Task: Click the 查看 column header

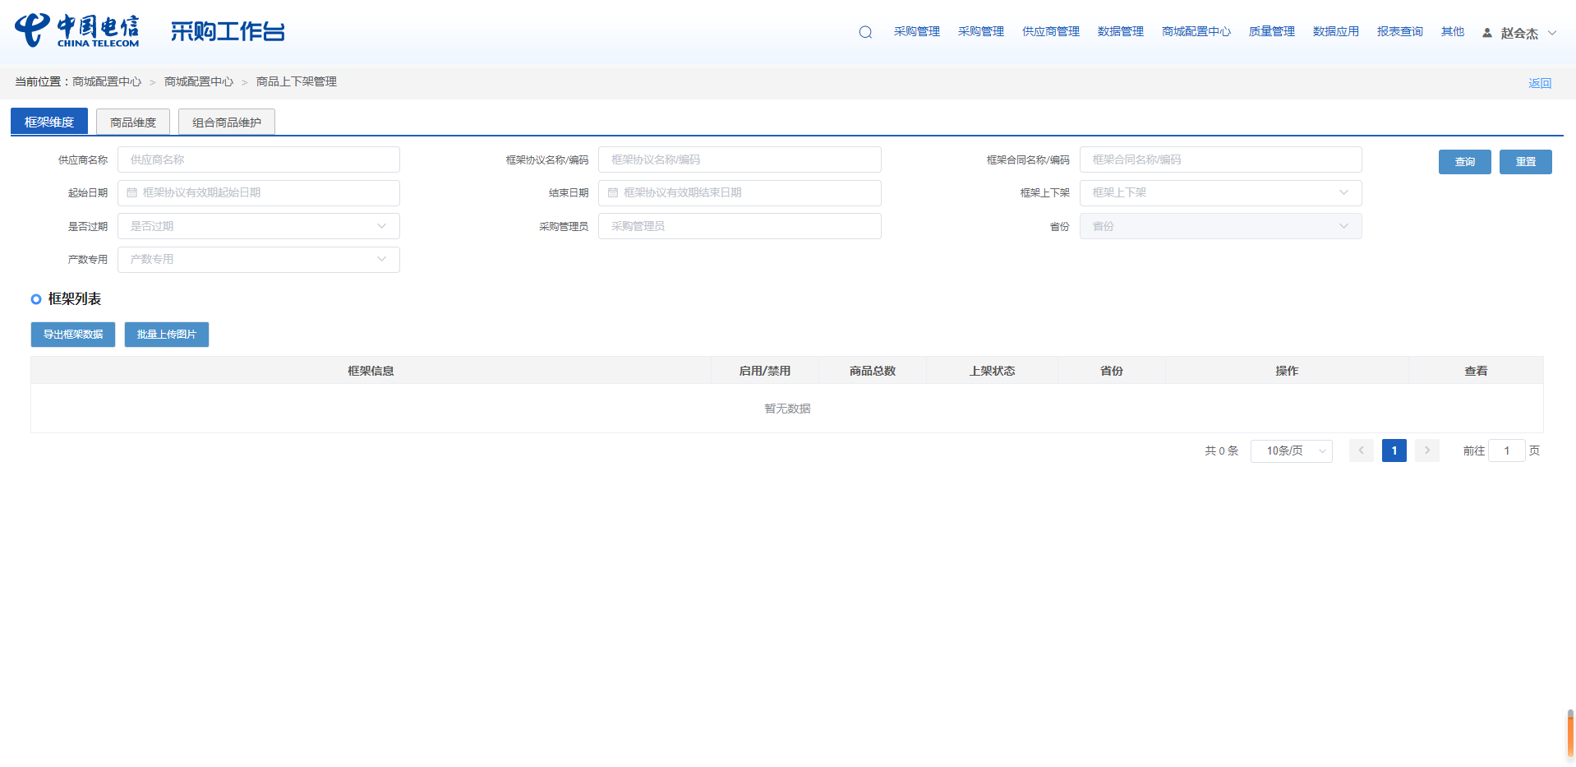Action: coord(1476,371)
